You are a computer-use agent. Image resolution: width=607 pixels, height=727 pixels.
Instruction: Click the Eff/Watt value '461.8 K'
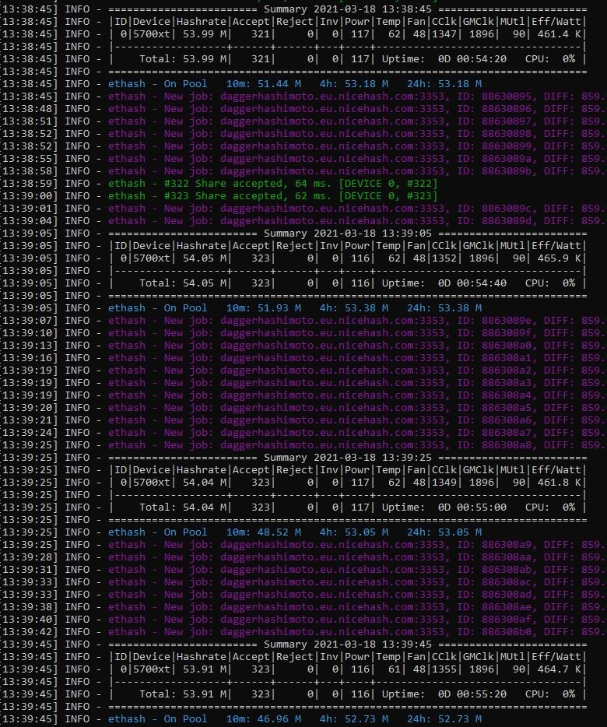coord(560,483)
